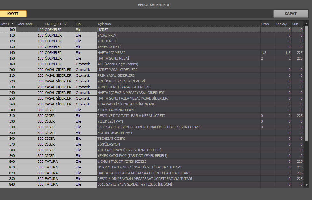Select 1 ÖĞÜN TABLOT YEMEK BEDELİ cell

click(178, 162)
